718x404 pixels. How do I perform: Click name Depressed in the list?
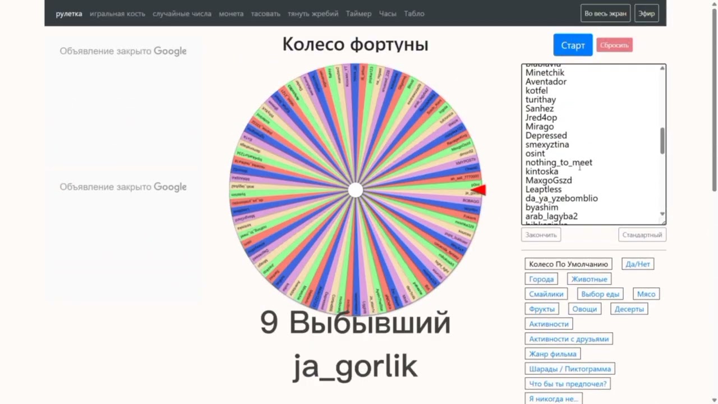pos(546,135)
